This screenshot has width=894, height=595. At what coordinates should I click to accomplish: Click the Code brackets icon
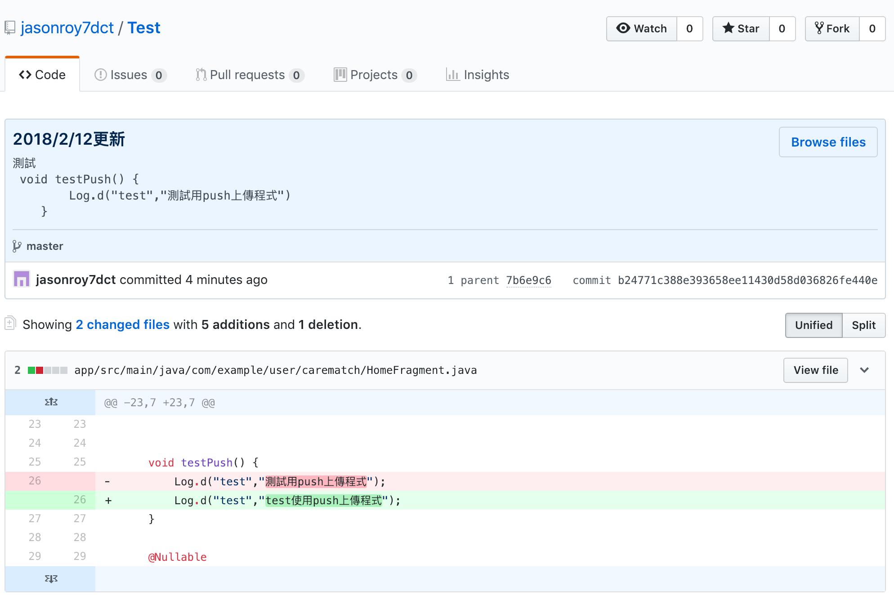pos(25,75)
